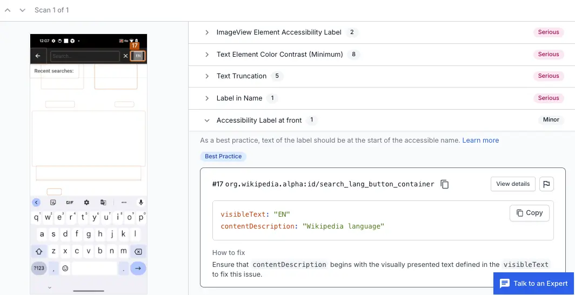Viewport: 575px width, 295px height.
Task: Open the Learn more link
Action: coord(480,140)
